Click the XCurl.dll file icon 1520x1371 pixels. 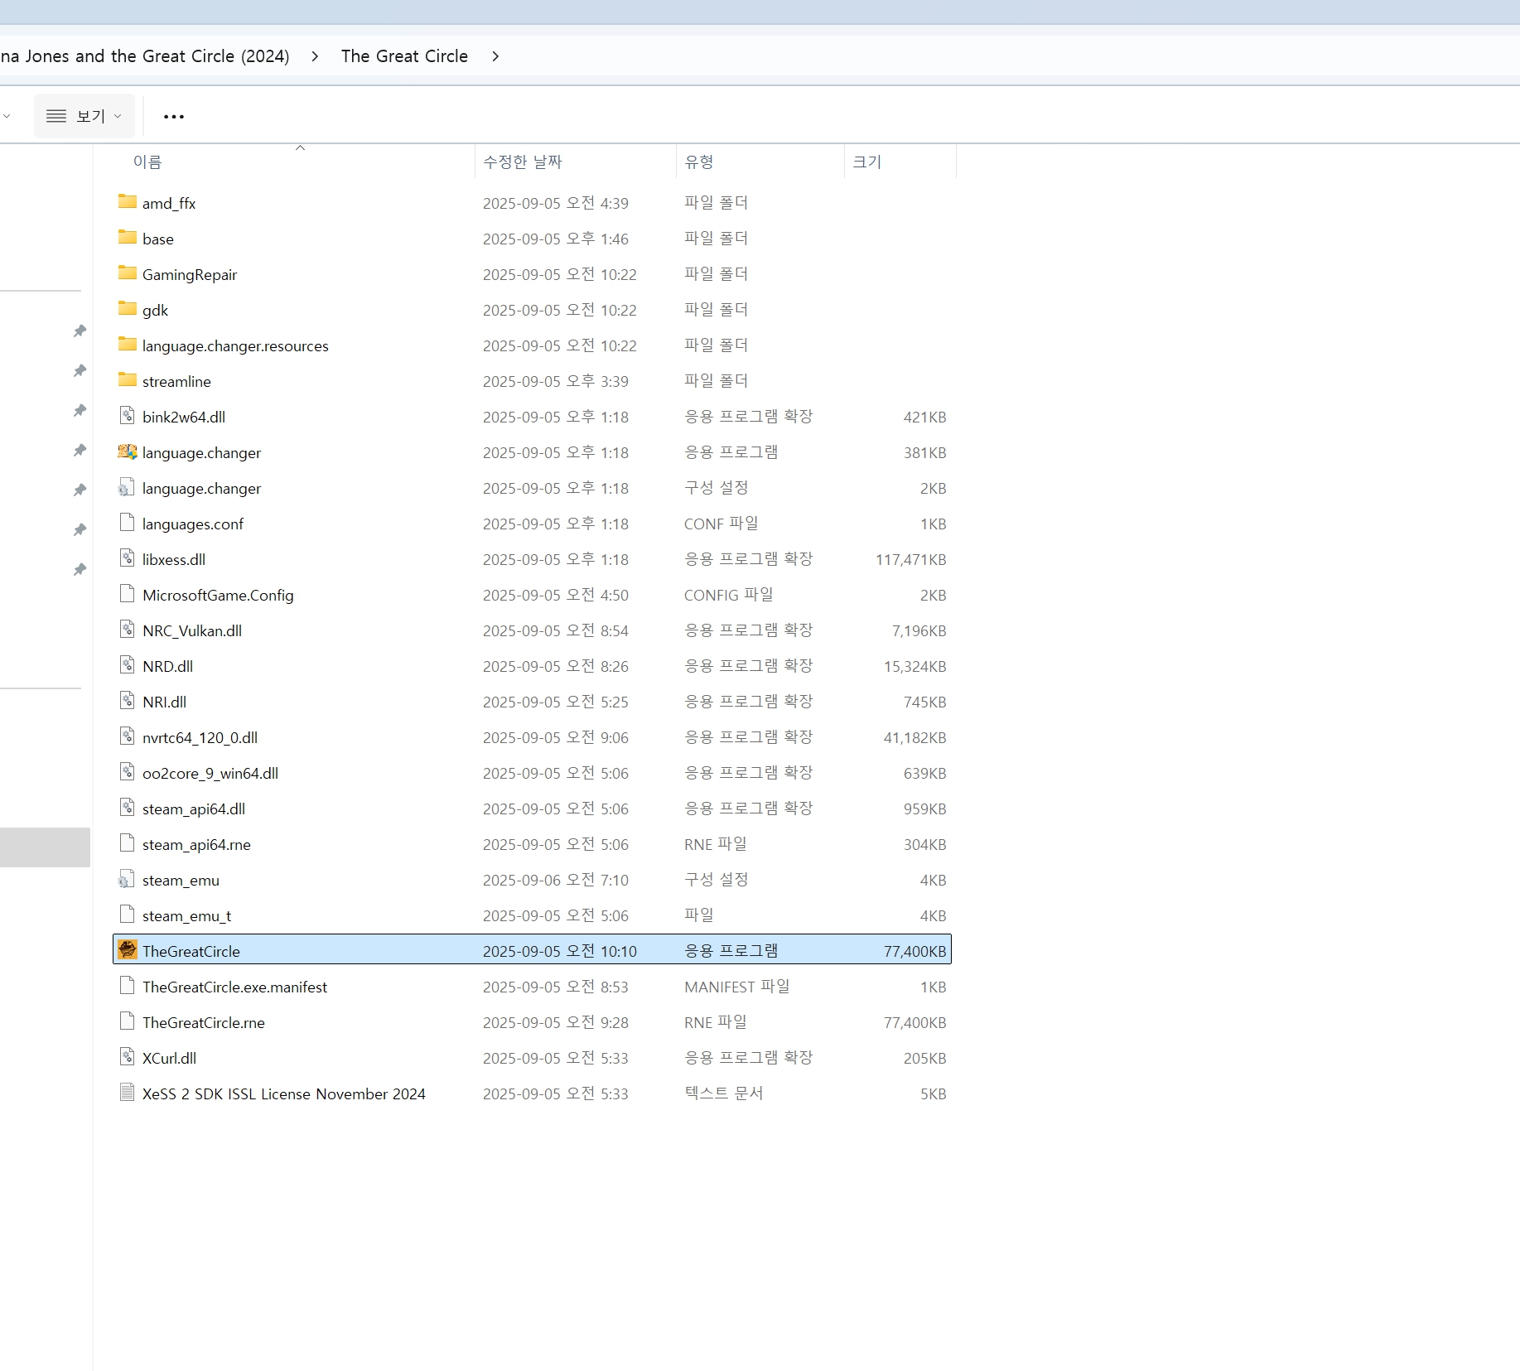click(127, 1057)
